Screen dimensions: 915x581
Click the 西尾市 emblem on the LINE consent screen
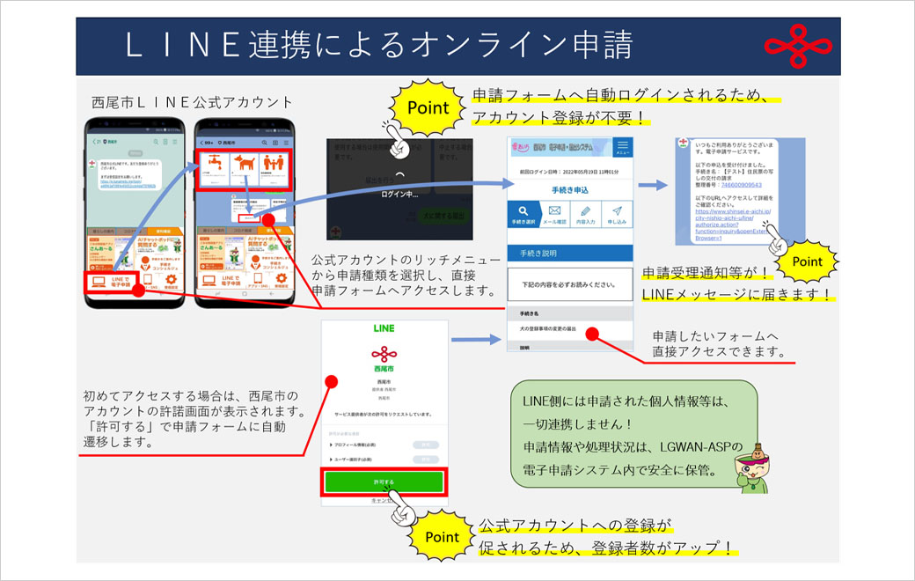384,354
